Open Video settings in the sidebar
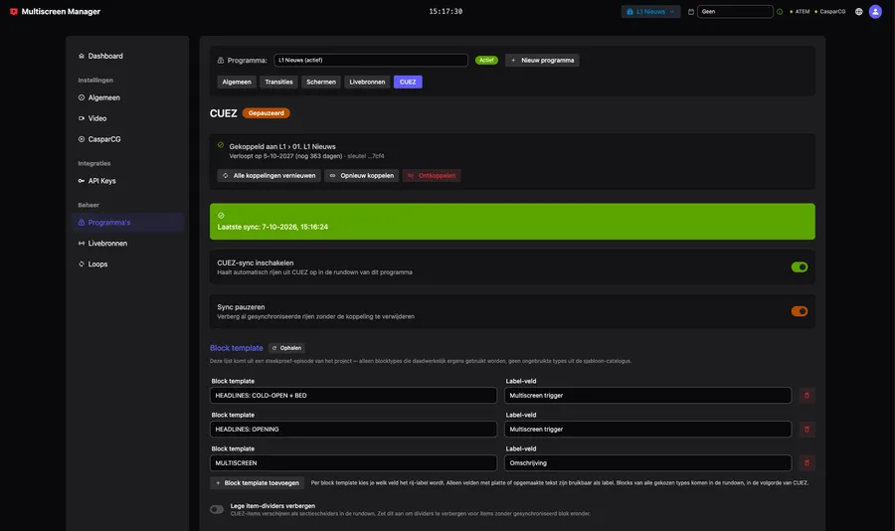 pyautogui.click(x=127, y=118)
